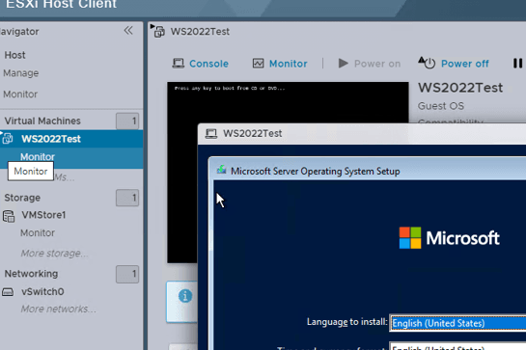Open the Monitor toolbar button
Image resolution: width=526 pixels, height=350 pixels.
point(280,64)
